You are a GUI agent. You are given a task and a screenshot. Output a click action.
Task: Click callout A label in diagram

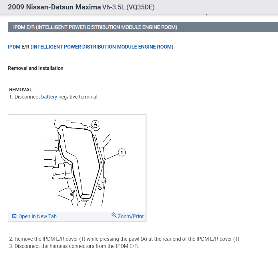[96, 124]
